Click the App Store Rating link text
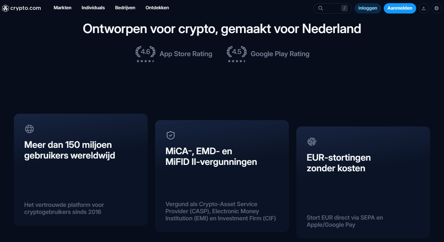The image size is (444, 242). 186,54
